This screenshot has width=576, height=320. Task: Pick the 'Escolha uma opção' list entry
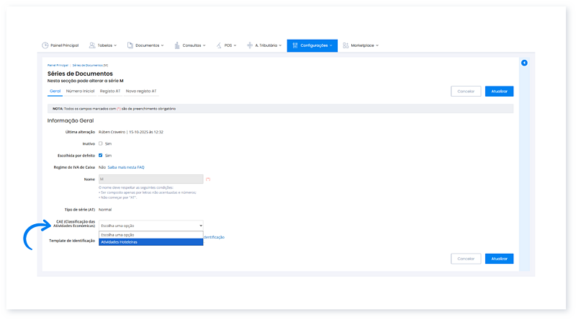point(150,235)
